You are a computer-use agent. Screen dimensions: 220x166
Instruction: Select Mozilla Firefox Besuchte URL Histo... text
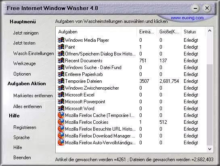pos(101,129)
